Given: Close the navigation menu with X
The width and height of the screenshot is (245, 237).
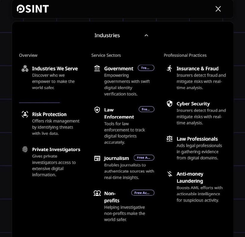Looking at the screenshot, I should [218, 9].
